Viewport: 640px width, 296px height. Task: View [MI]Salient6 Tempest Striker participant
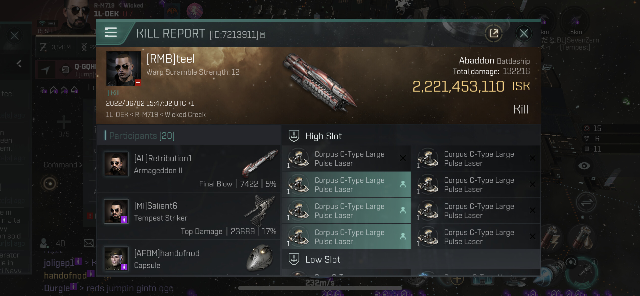(x=189, y=216)
